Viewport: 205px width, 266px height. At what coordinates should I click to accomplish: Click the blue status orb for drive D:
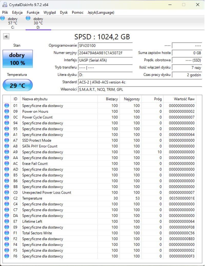coord(28,18)
